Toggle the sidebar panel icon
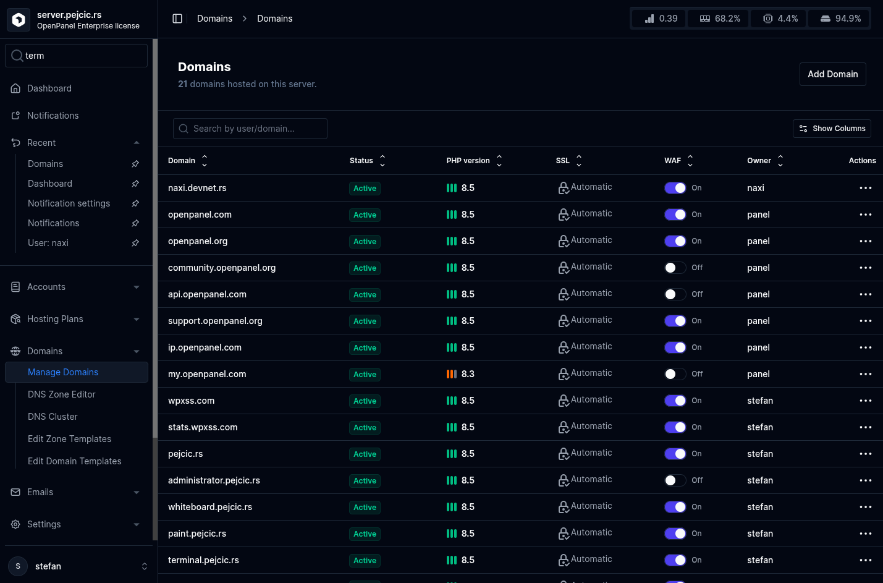The height and width of the screenshot is (583, 883). pyautogui.click(x=177, y=19)
